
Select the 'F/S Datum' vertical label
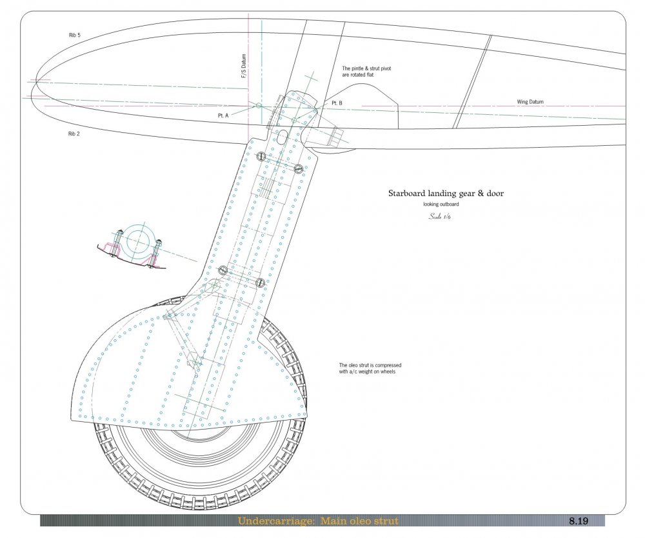click(x=244, y=66)
